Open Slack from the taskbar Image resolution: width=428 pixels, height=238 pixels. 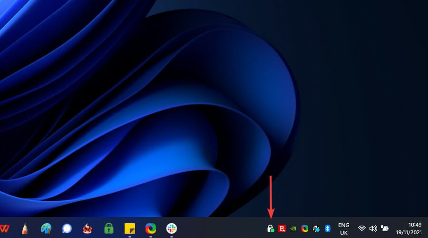click(171, 228)
